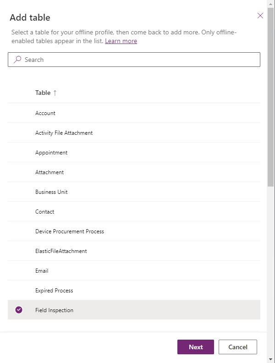Uncheck the Field Inspection checkmark
This screenshot has width=275, height=363.
click(19, 310)
